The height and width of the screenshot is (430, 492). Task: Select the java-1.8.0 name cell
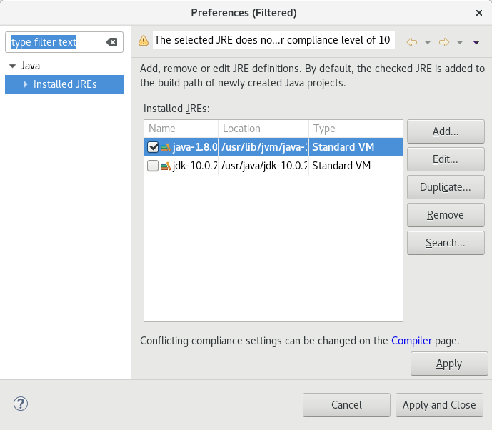(195, 147)
